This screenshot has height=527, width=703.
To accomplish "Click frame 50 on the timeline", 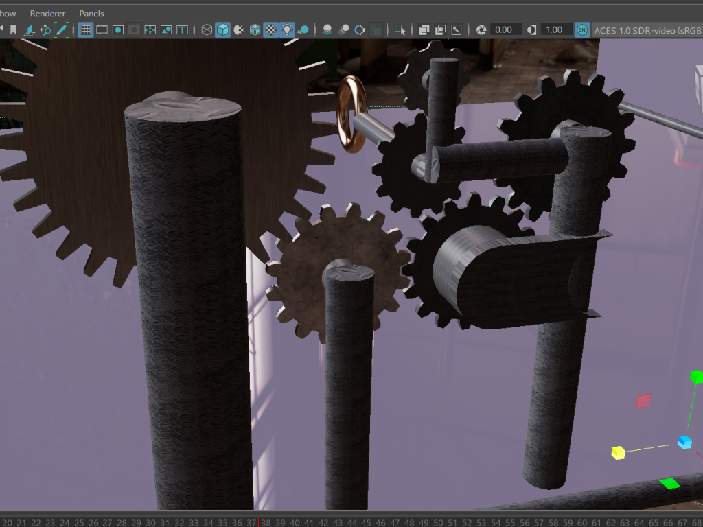I will [437, 522].
